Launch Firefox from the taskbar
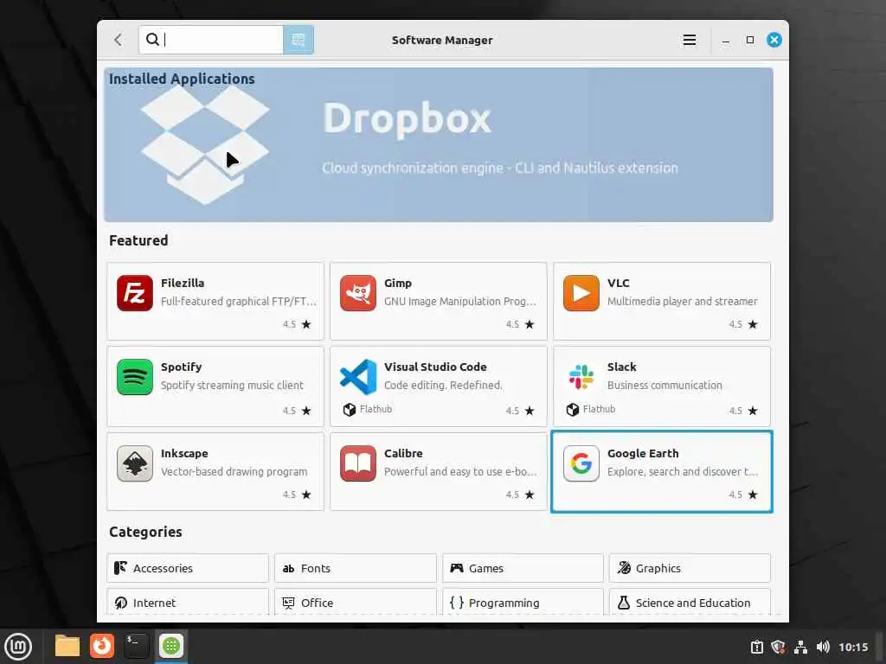Screen dimensions: 886x664 pos(102,646)
